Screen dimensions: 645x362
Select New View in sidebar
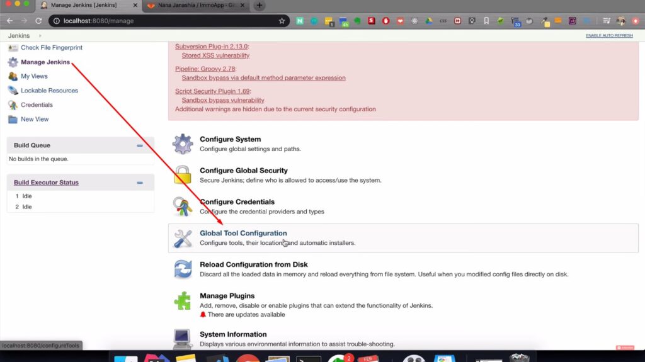pos(35,119)
